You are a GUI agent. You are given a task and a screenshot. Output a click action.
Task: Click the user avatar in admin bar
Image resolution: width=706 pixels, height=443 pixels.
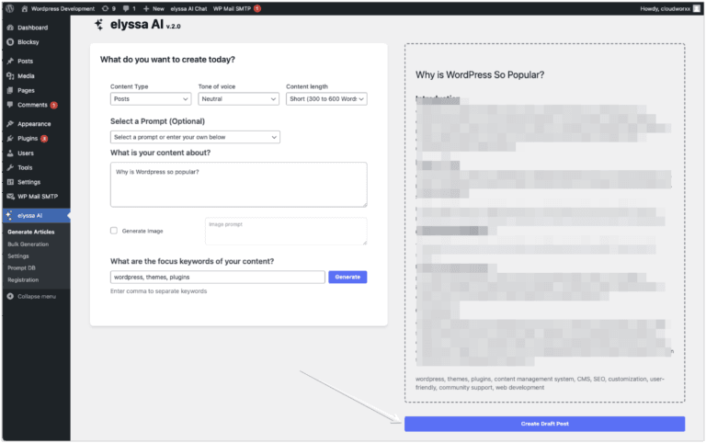697,8
